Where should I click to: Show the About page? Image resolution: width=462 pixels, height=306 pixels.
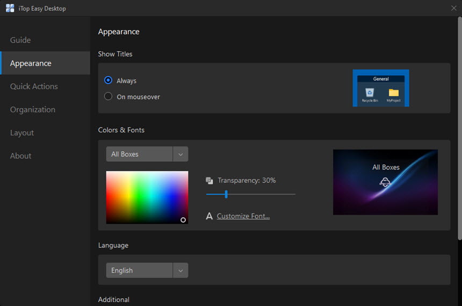(20, 156)
